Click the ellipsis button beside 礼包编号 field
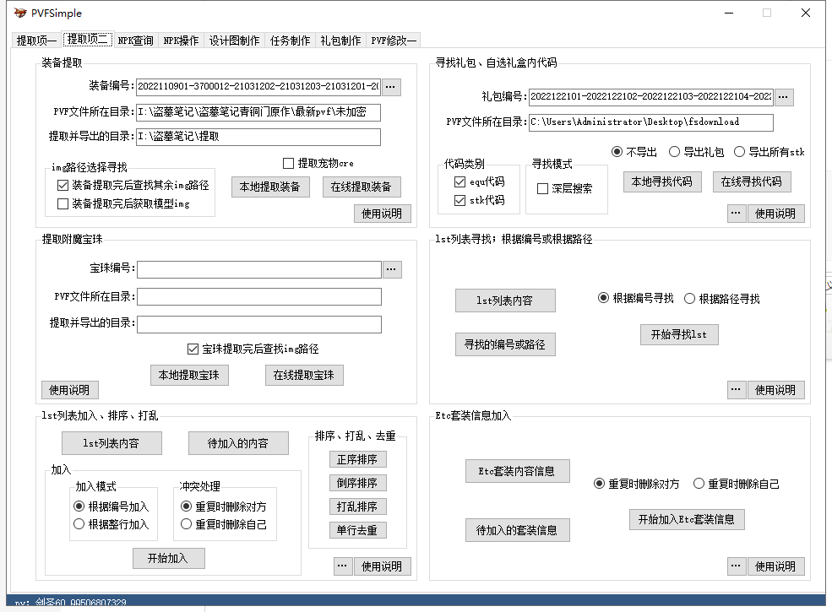The image size is (832, 612). (x=784, y=97)
